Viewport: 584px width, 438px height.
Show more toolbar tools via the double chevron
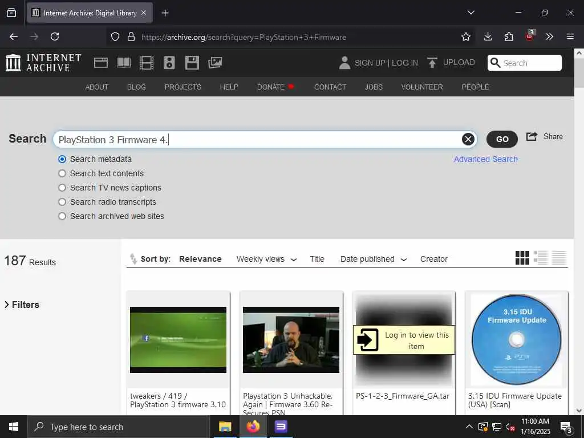pos(549,36)
